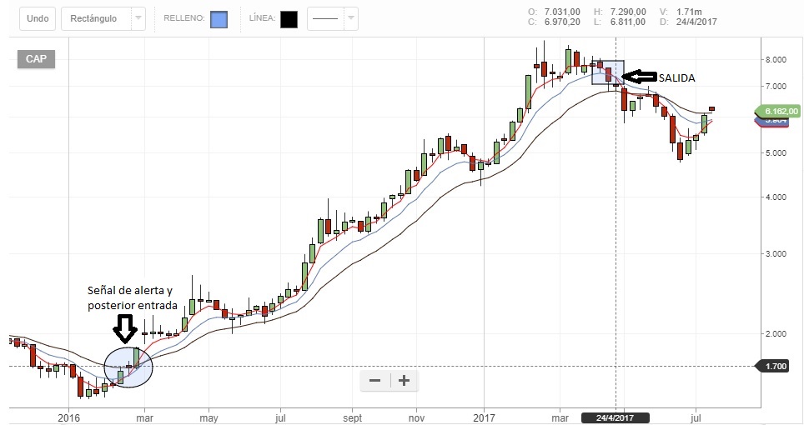804x425 pixels.
Task: Click the 2016 axis label
Action: pyautogui.click(x=68, y=417)
